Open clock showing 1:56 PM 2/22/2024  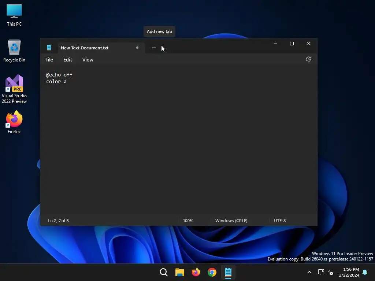click(349, 272)
